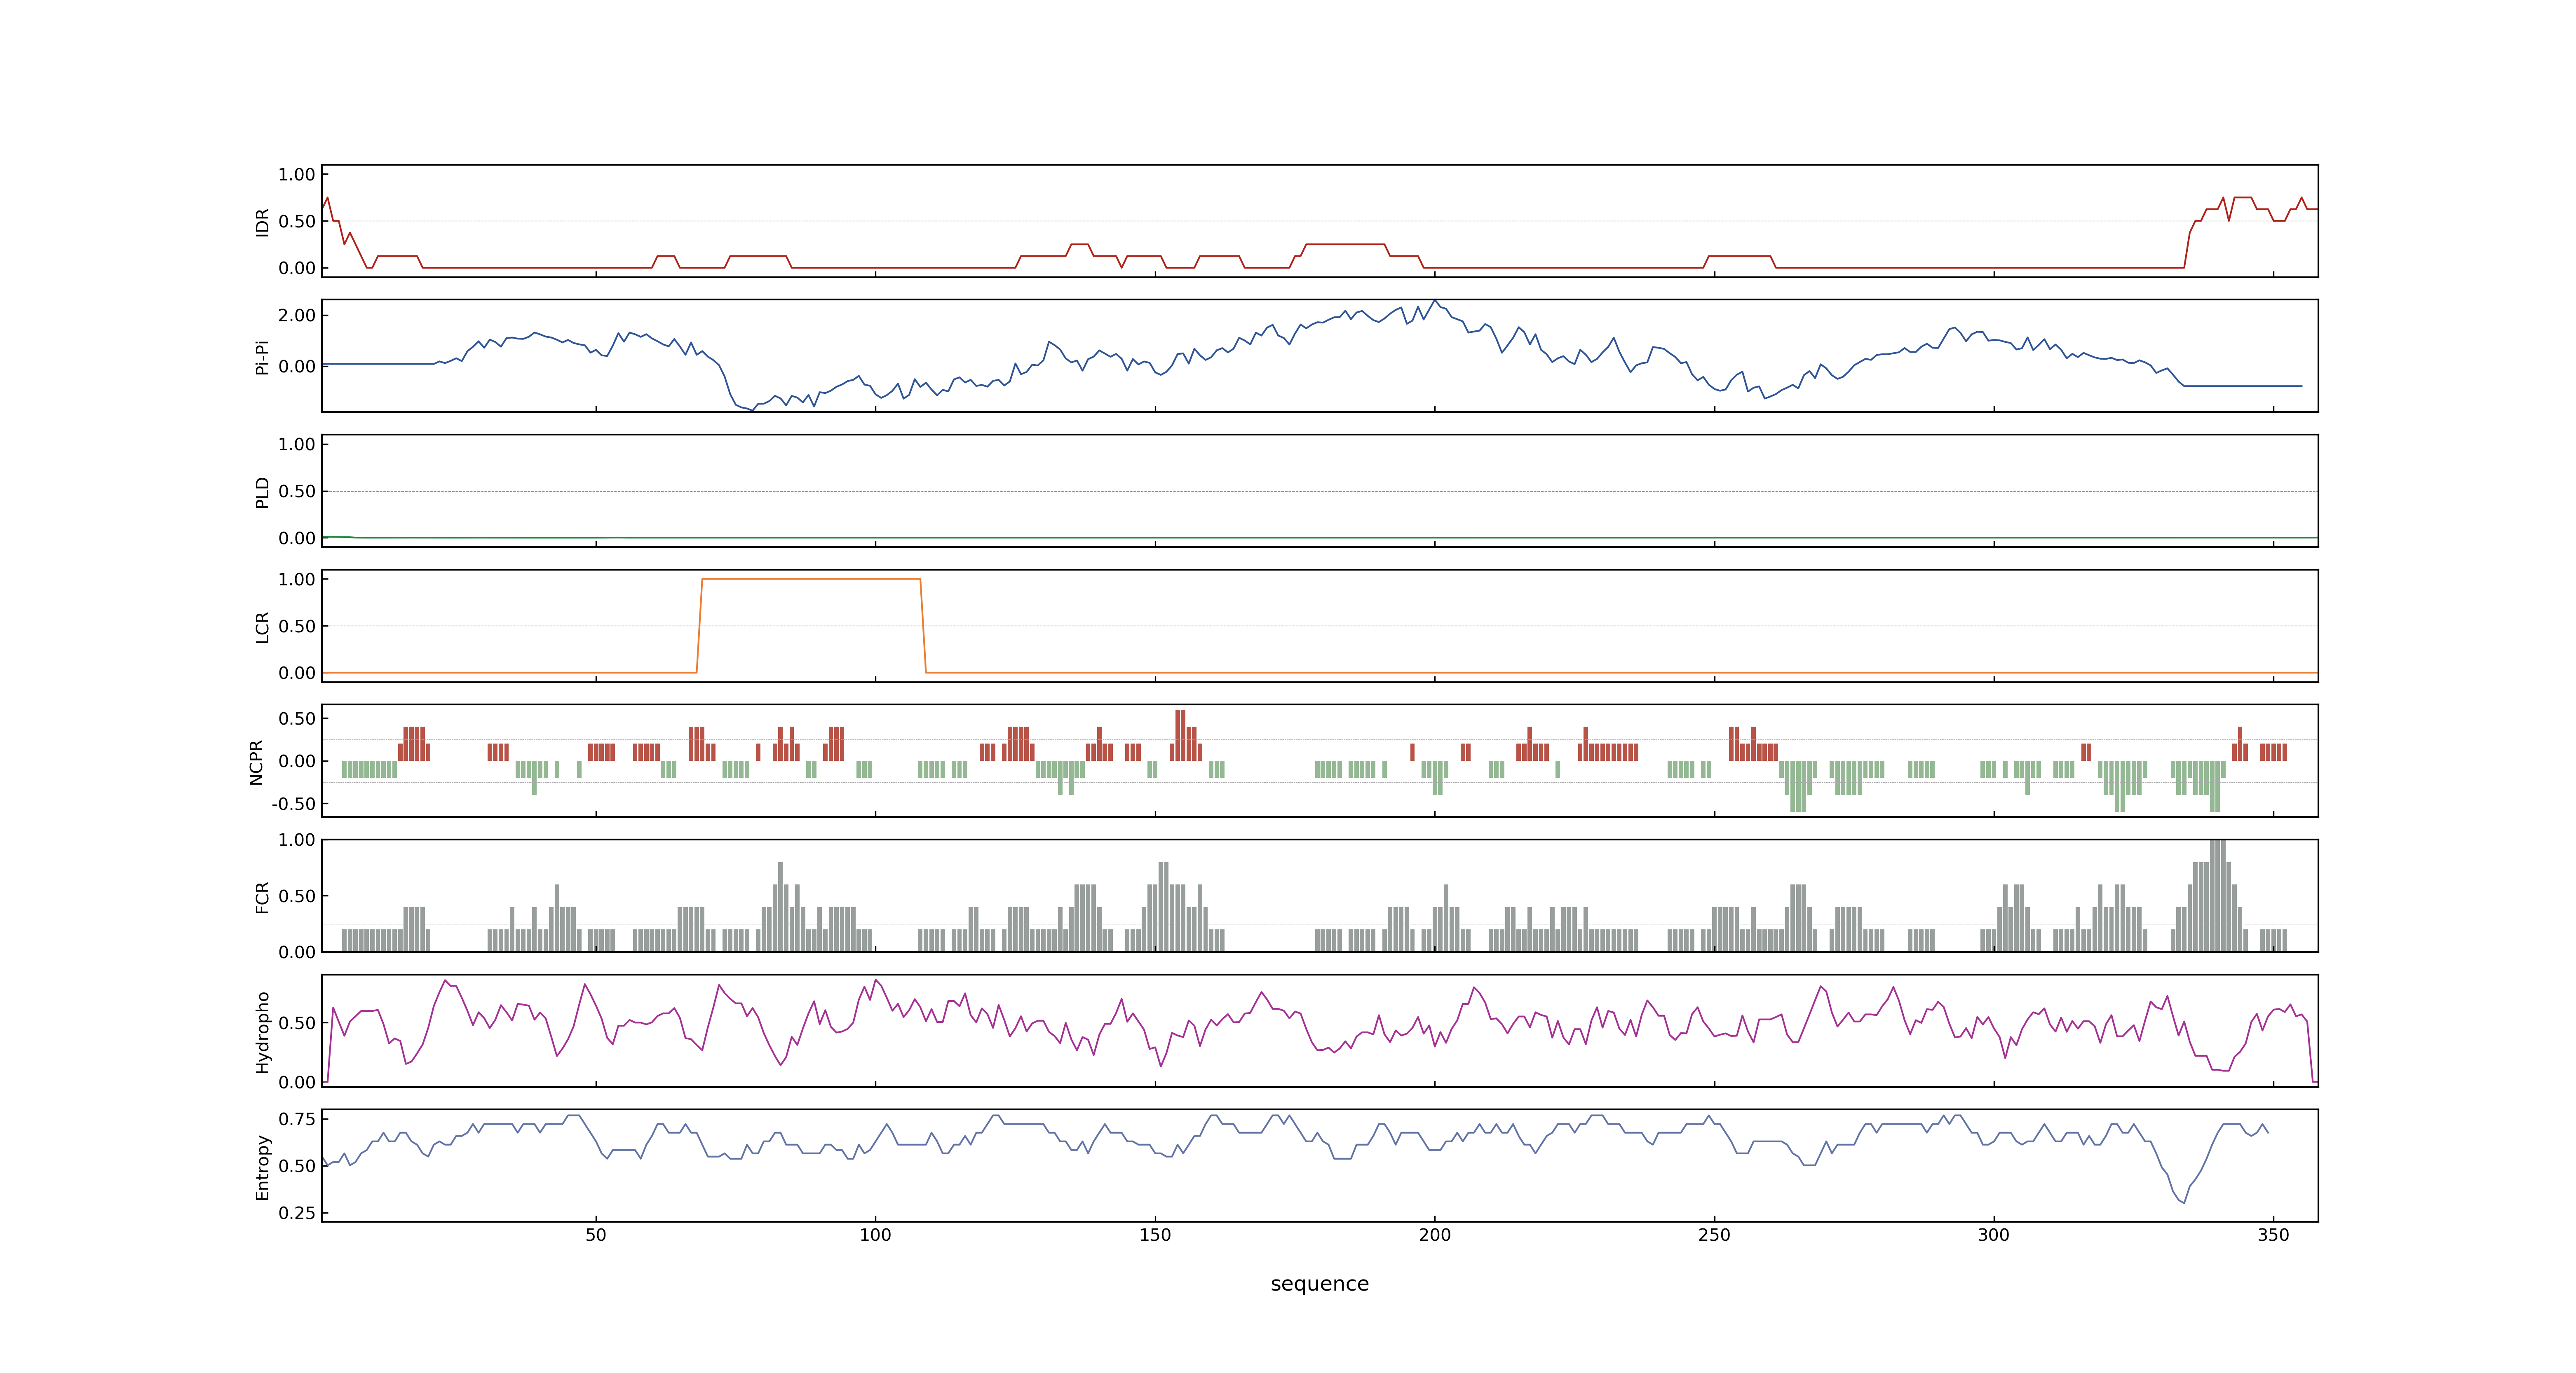This screenshot has width=2576, height=1373.
Task: Click the 0.50 tick on LCR axis
Action: point(297,627)
